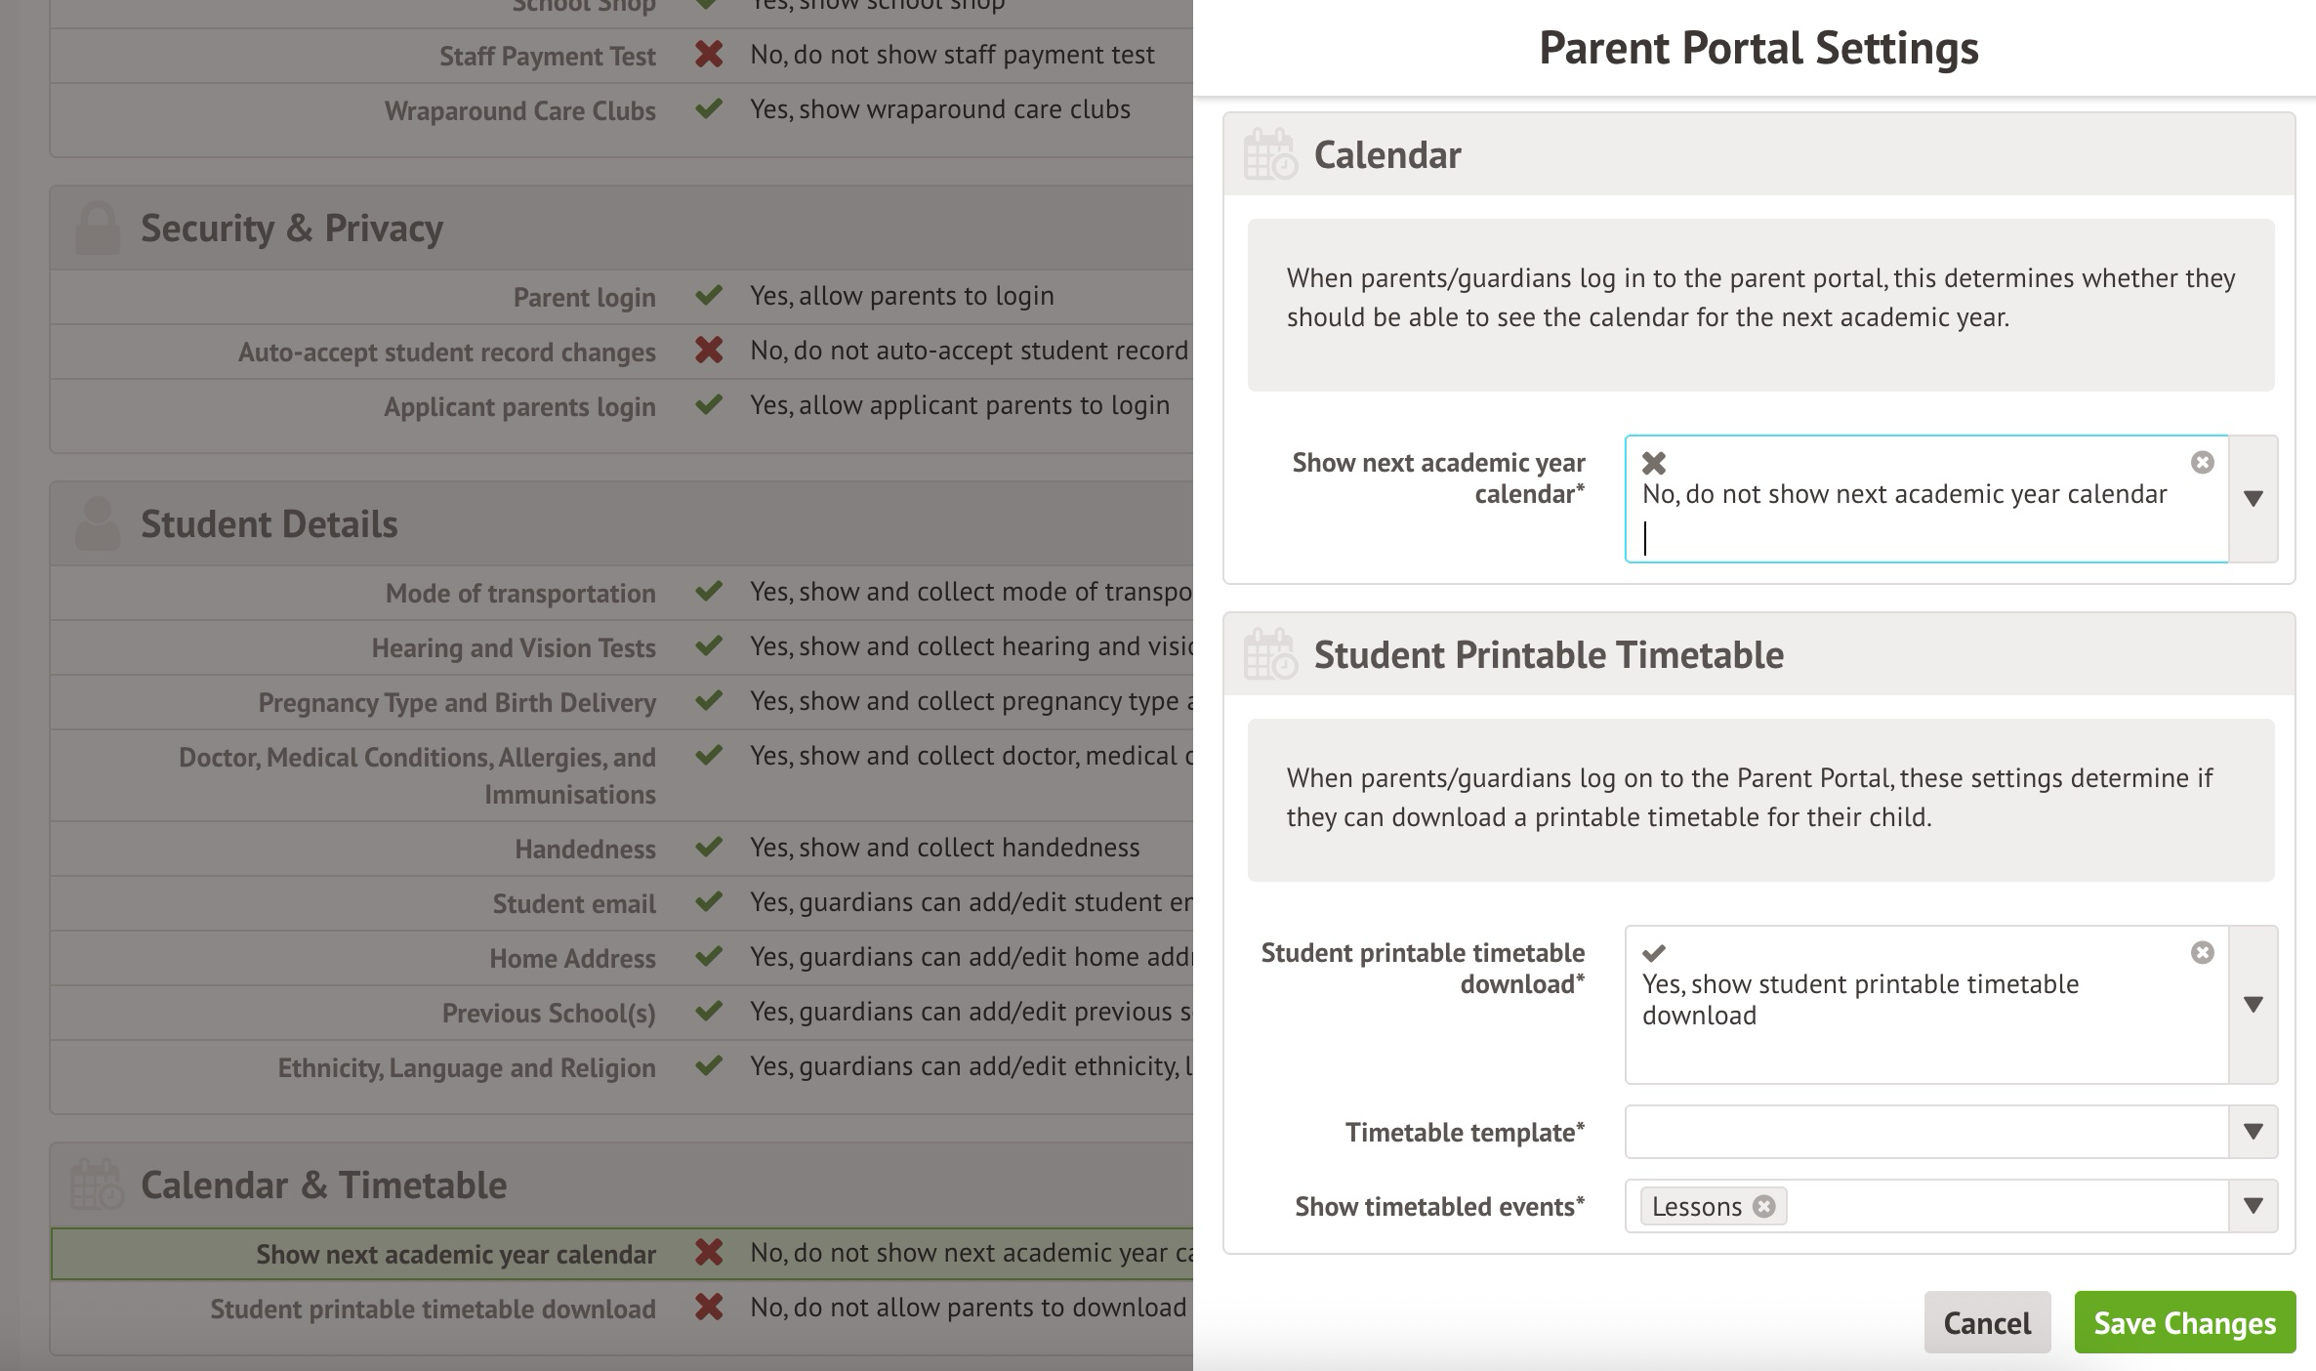Click the Security & Privacy padlock icon
Screen dimensions: 2316x1371
pos(98,228)
